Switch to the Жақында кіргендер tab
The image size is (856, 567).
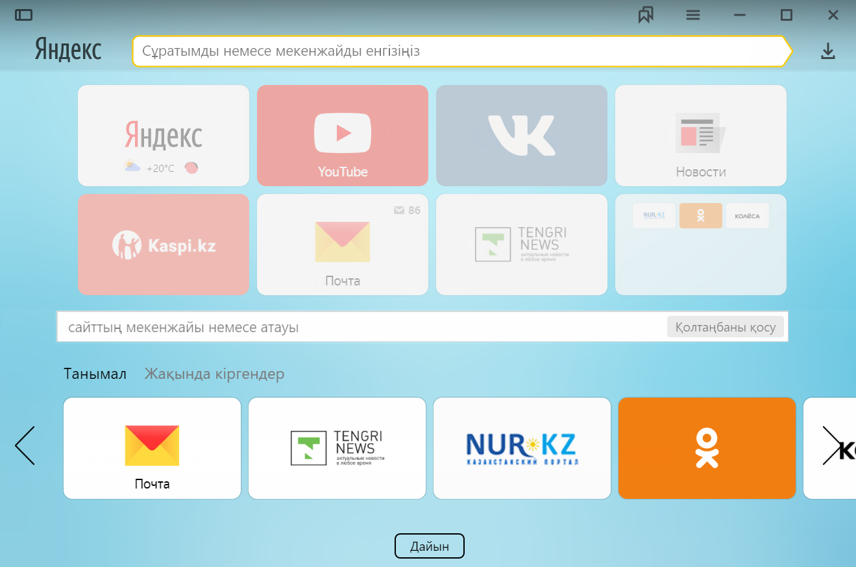214,374
